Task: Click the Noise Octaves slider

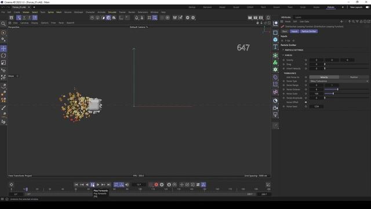Action: click(x=347, y=89)
